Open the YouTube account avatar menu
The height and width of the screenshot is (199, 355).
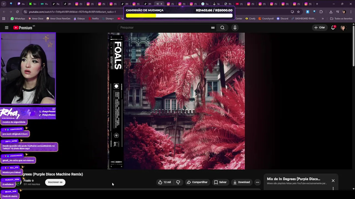343,28
